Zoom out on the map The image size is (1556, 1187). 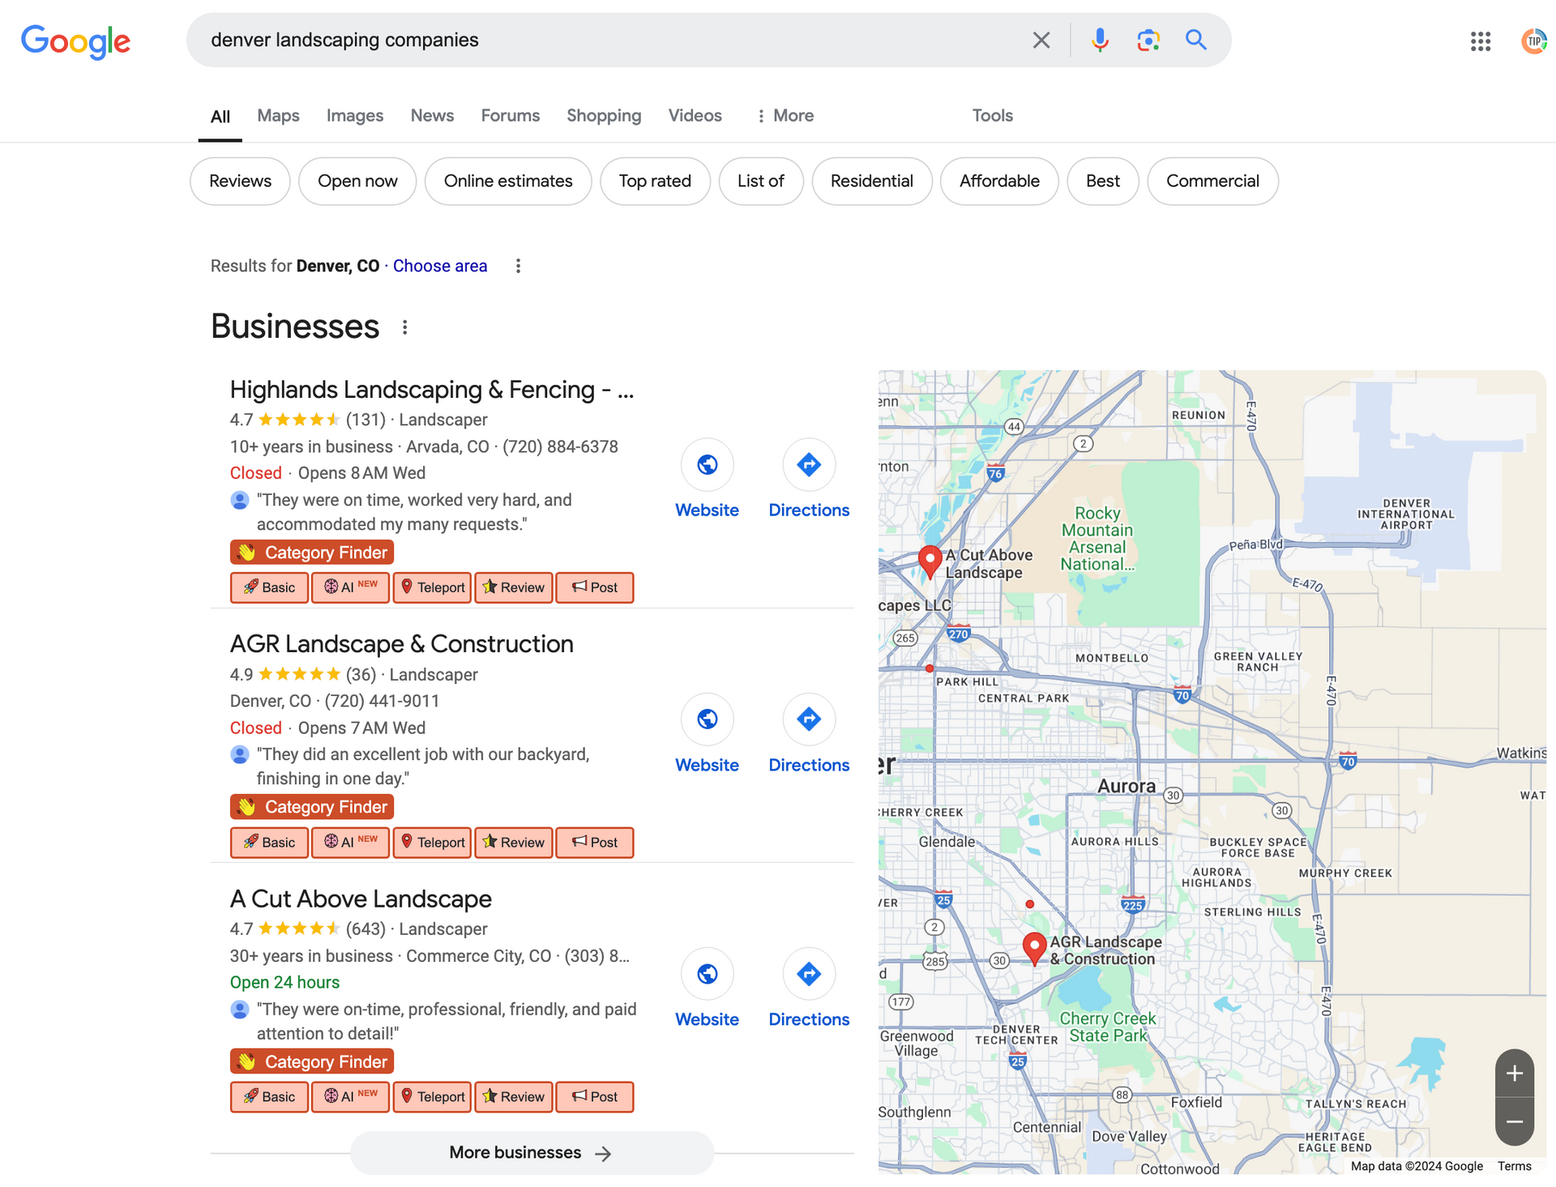coord(1515,1122)
